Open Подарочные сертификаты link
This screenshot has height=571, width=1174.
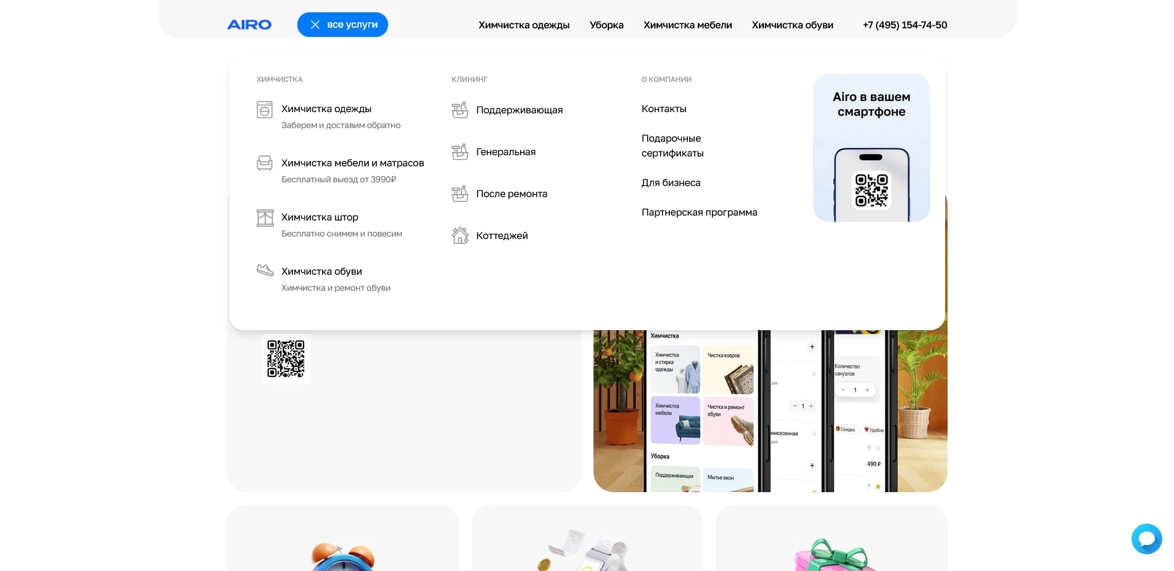pos(672,146)
